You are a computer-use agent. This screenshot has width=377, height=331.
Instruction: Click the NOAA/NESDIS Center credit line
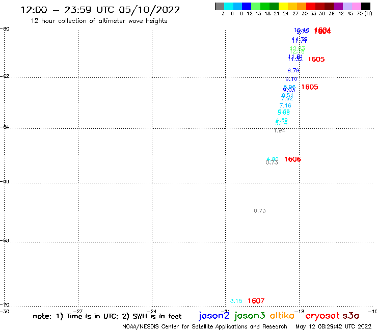(x=205, y=327)
